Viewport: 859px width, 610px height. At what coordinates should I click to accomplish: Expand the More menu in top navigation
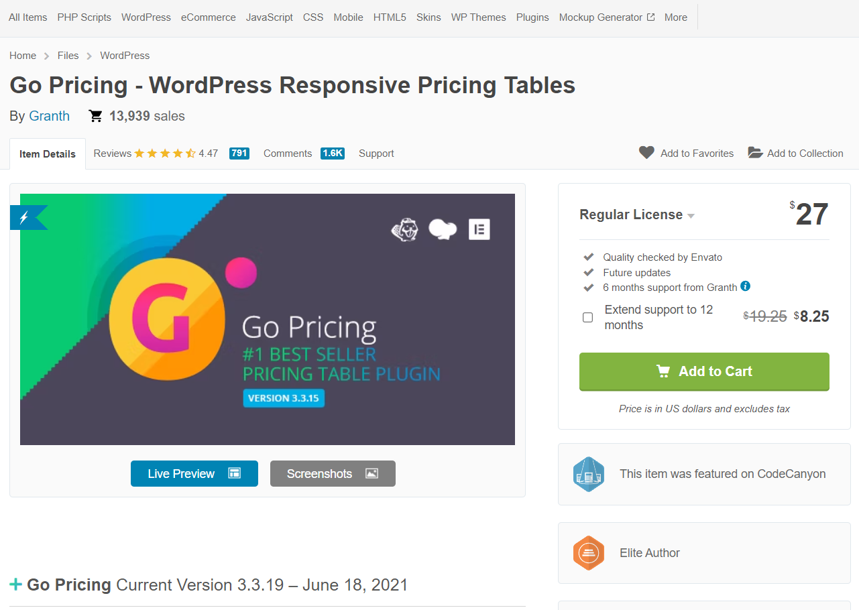[x=676, y=17]
